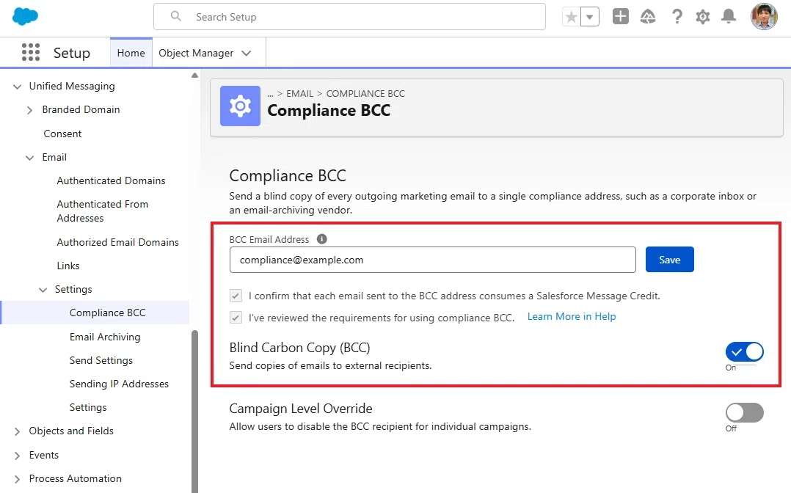Screen dimensions: 791x493
Task: Collapse the Settings subsection chevron
Action: [x=43, y=290]
